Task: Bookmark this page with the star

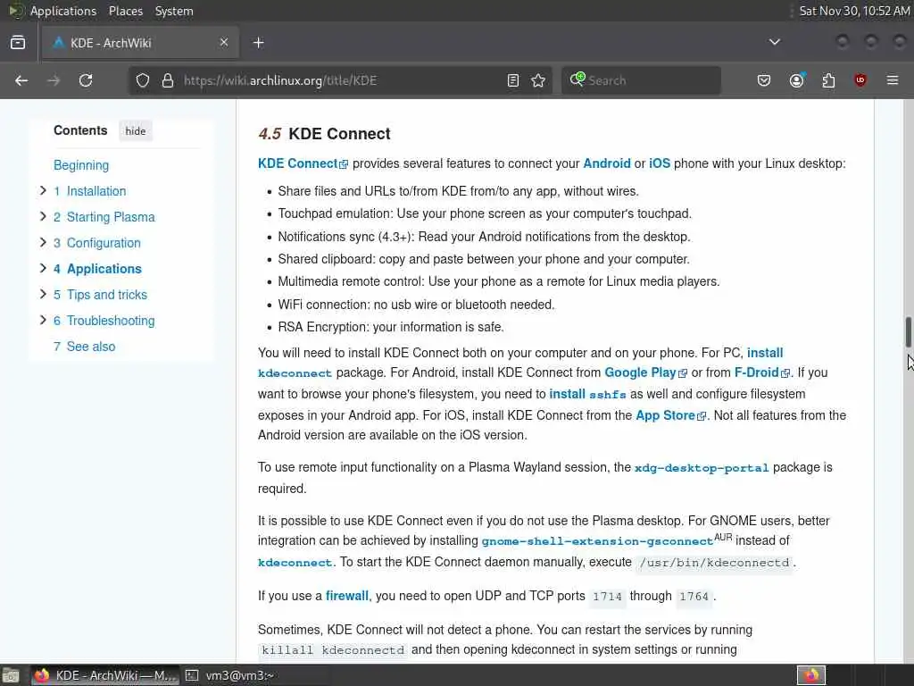Action: click(x=538, y=80)
